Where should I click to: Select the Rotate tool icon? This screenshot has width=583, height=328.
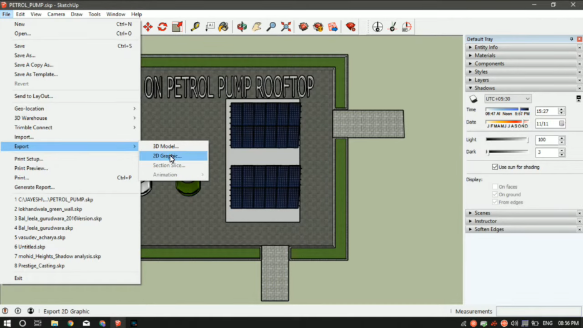[162, 27]
